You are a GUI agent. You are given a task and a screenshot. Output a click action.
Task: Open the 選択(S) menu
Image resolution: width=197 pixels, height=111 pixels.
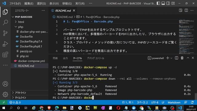[41, 3]
